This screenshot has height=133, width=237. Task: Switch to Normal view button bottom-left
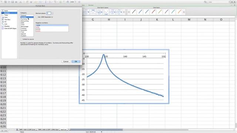(2, 130)
